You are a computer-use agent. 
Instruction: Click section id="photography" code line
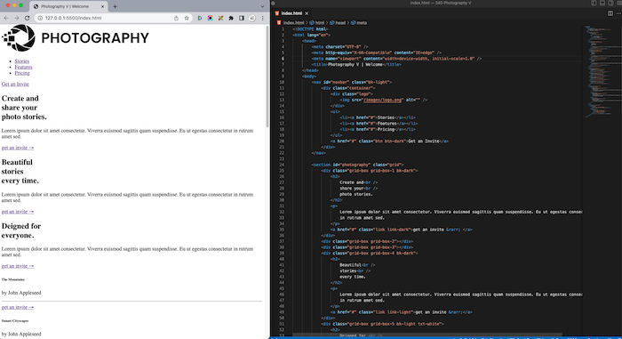[358, 165]
